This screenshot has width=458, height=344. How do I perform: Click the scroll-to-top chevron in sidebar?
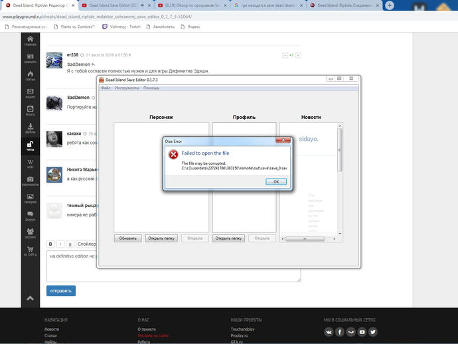coord(30,298)
